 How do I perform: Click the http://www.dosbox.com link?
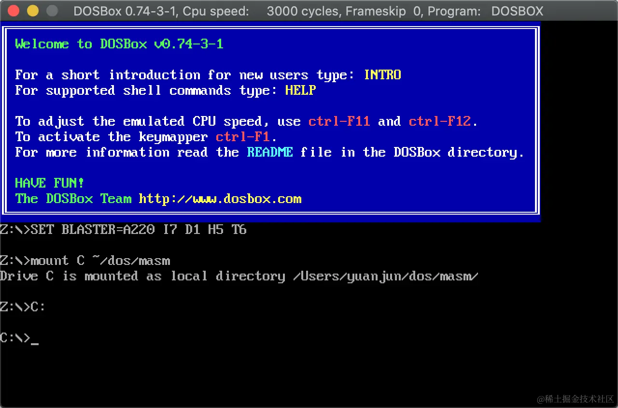[x=220, y=199]
